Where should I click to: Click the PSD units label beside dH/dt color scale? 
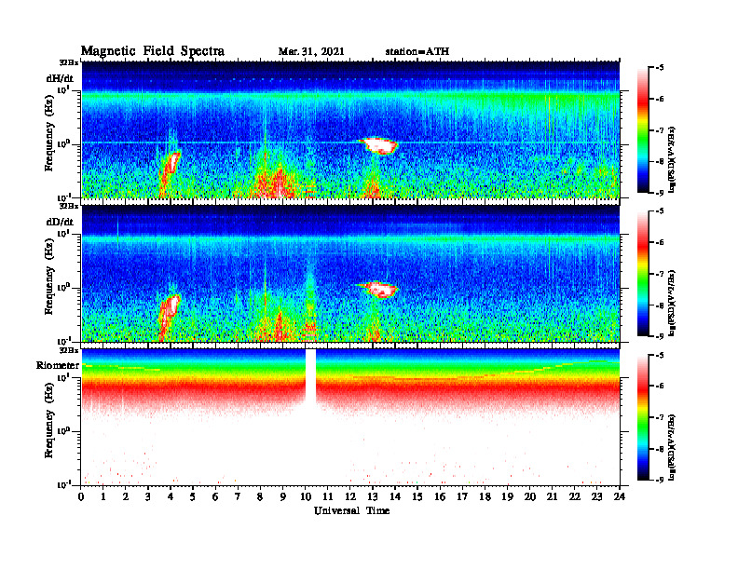[x=672, y=160]
